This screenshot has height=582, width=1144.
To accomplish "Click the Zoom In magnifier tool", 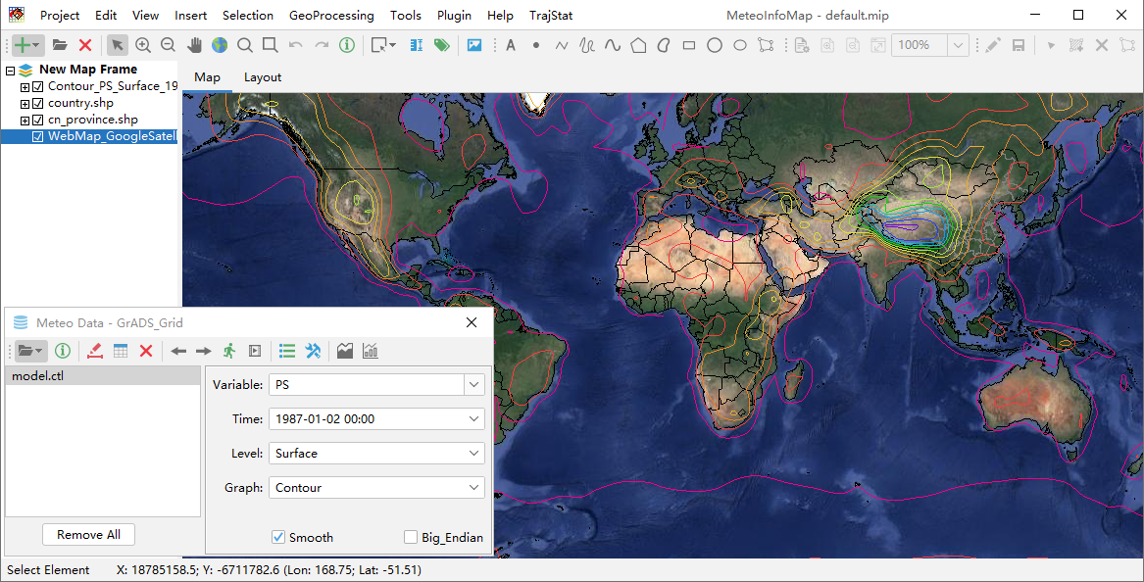I will click(x=143, y=45).
